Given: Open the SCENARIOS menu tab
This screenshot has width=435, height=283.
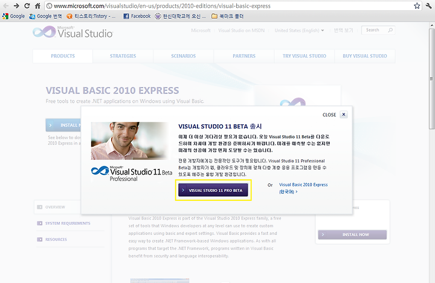Looking at the screenshot, I should coord(184,56).
